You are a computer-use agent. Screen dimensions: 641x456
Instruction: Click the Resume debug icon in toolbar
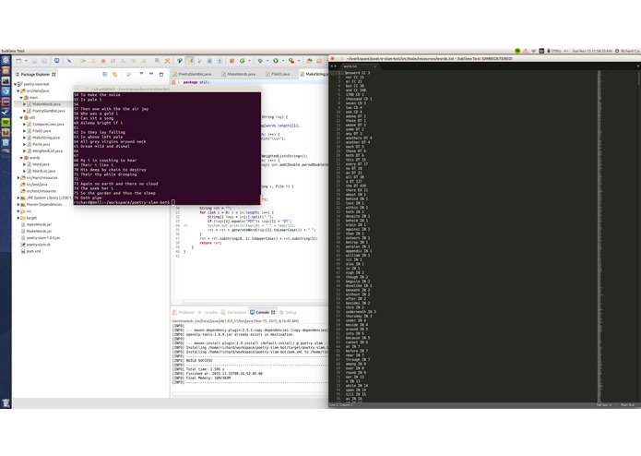(x=83, y=61)
